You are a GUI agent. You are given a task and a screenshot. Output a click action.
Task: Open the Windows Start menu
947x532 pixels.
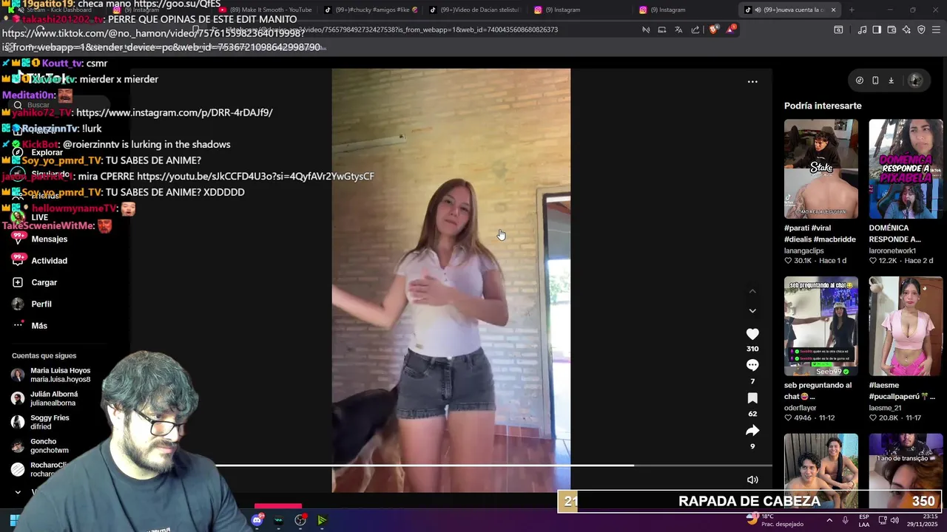click(14, 520)
